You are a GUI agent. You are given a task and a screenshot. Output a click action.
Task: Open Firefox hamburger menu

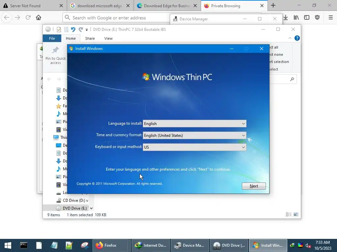(x=331, y=18)
